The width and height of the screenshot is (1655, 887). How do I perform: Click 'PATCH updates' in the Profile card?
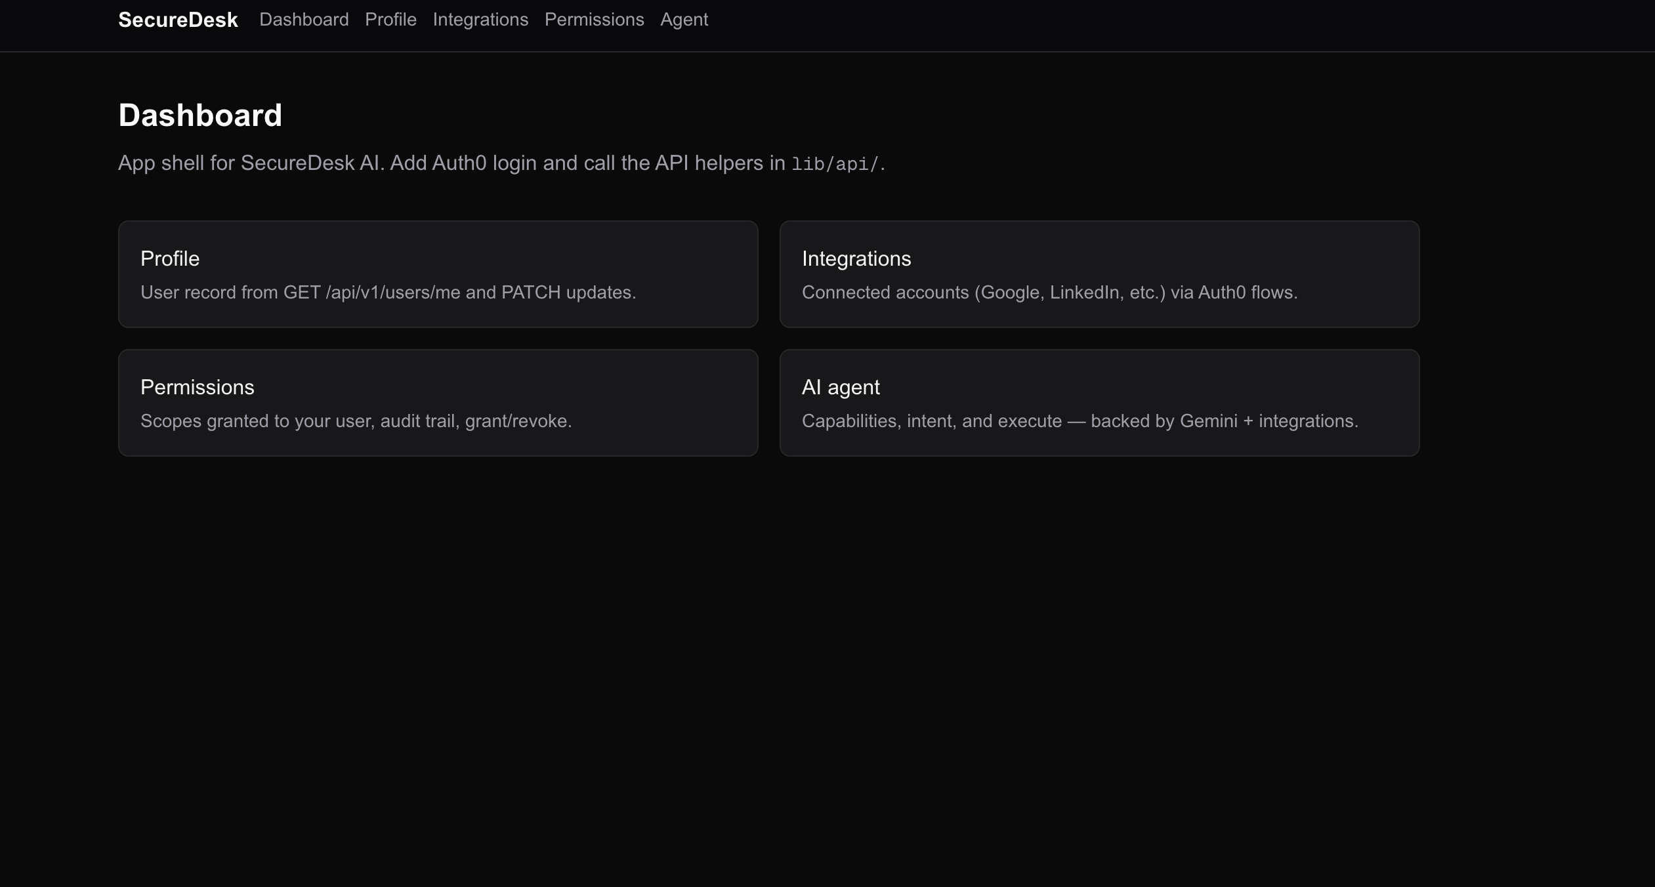coord(568,293)
